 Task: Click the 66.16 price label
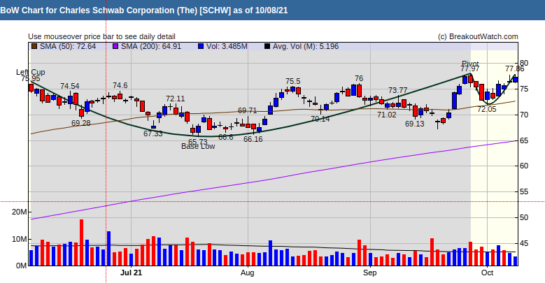point(253,139)
